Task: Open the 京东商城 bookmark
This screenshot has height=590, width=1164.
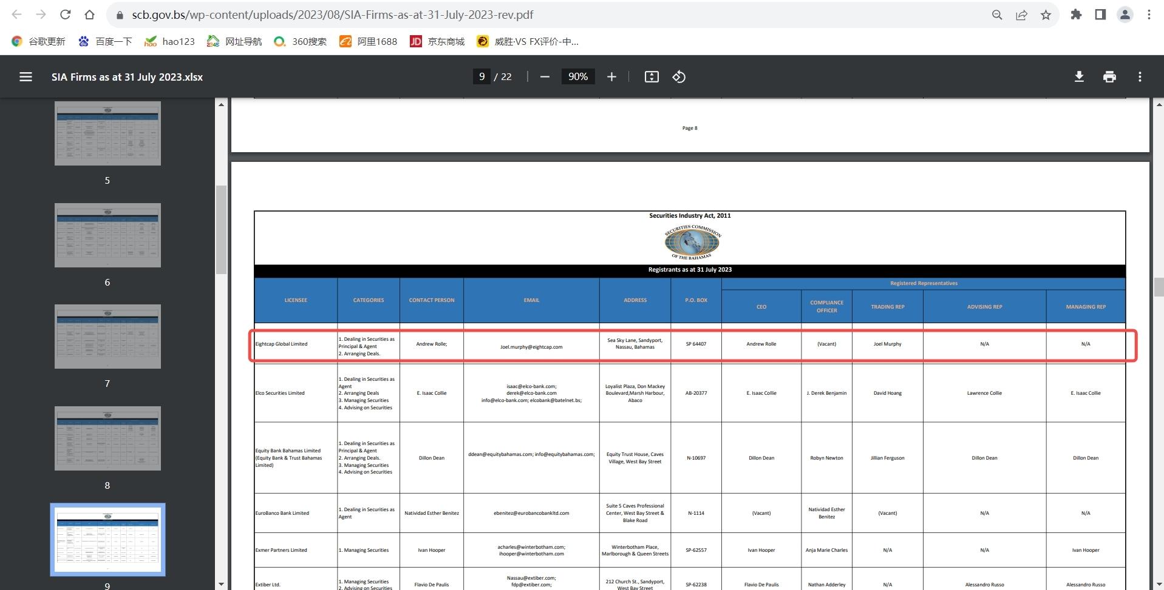Action: tap(437, 41)
